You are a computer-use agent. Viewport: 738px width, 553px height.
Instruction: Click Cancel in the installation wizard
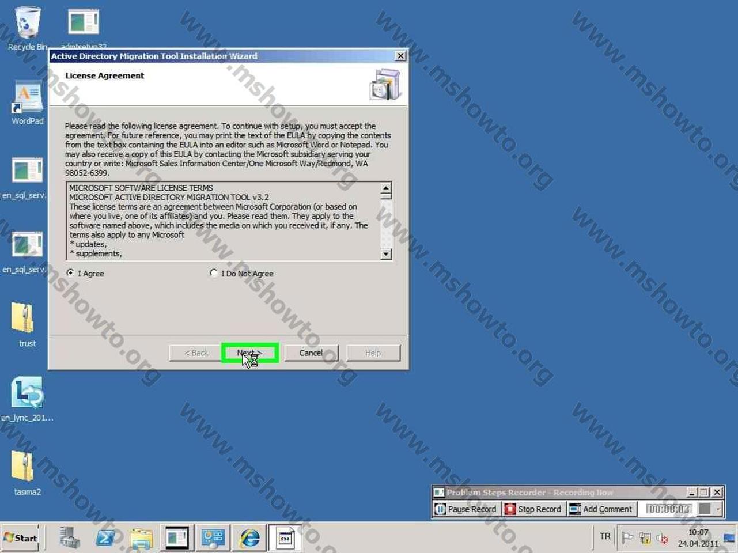(x=311, y=353)
